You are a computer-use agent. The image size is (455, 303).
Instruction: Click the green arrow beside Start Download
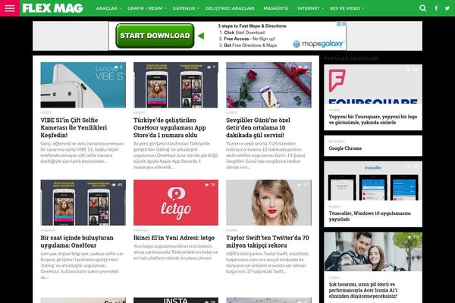point(201,36)
